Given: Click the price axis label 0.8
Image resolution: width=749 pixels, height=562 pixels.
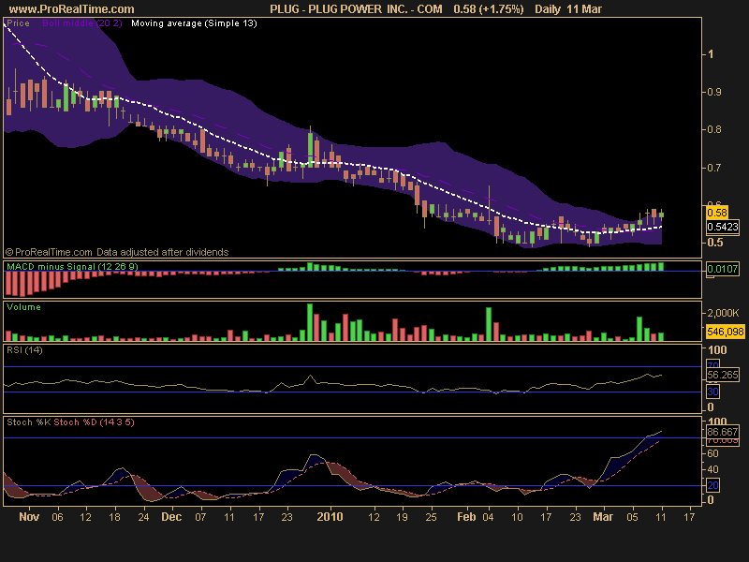Looking at the screenshot, I should click(714, 129).
